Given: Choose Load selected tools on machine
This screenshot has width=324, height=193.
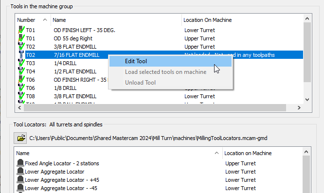Looking at the screenshot, I should [170, 72].
